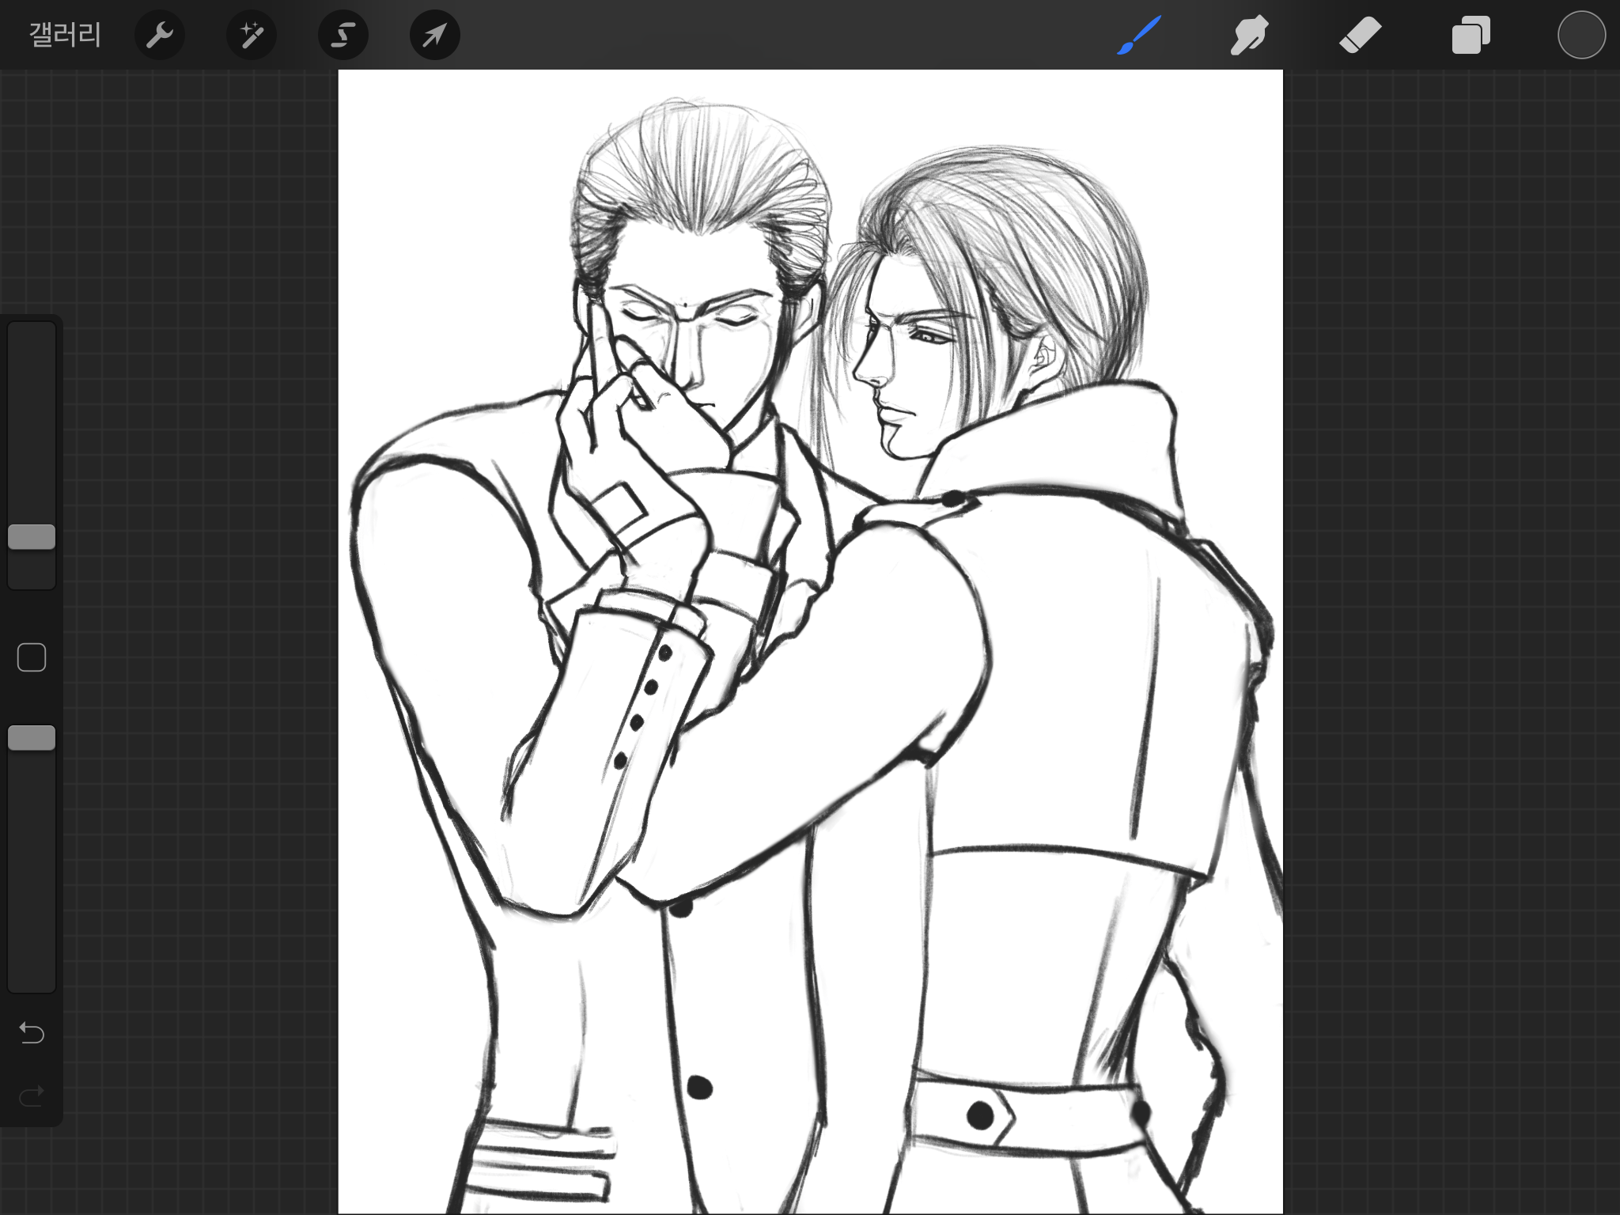Open the Actions wrench menu
The height and width of the screenshot is (1215, 1620).
click(x=160, y=35)
